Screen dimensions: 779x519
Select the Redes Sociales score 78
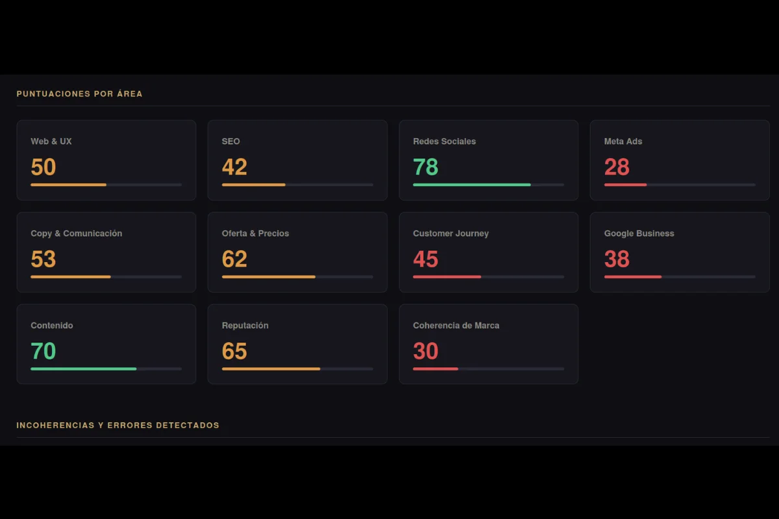click(x=426, y=167)
